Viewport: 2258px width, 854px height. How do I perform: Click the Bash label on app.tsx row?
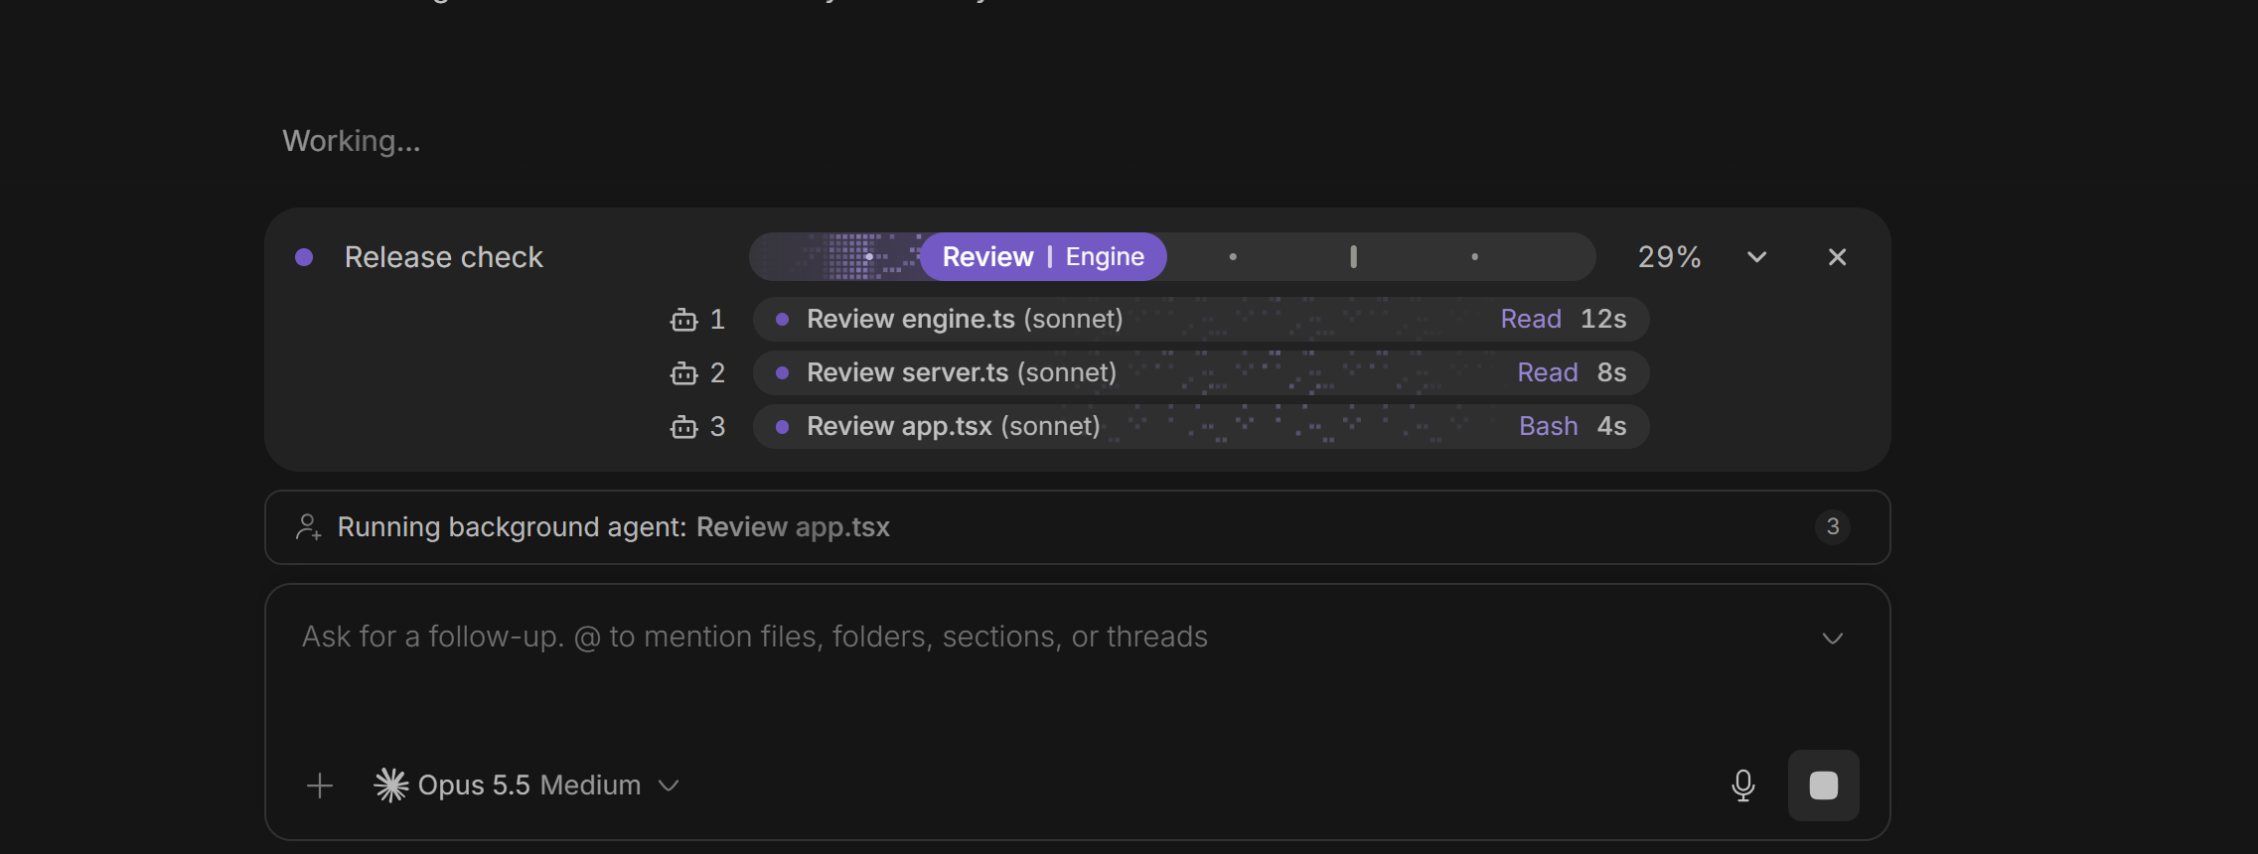[x=1549, y=426]
